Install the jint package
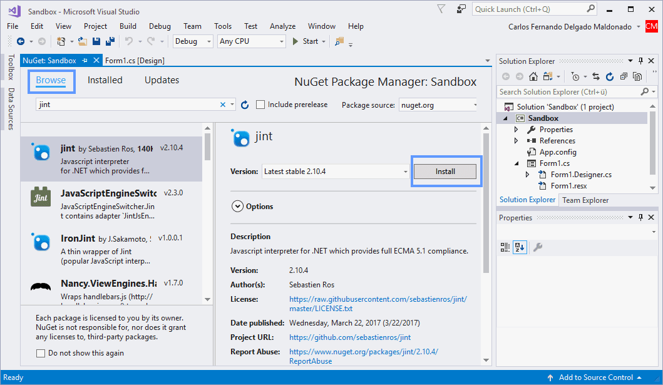The image size is (663, 385). tap(445, 172)
